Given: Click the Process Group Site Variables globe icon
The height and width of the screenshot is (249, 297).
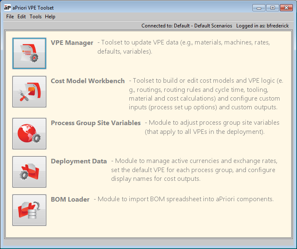Looking at the screenshot, I should coord(29,133).
